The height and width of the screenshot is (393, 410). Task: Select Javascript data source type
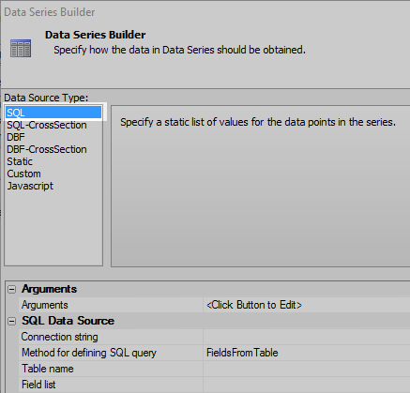[30, 186]
